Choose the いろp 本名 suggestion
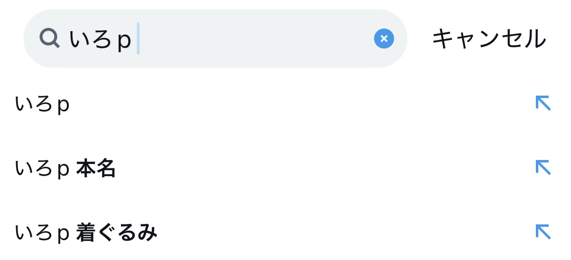 pyautogui.click(x=65, y=169)
